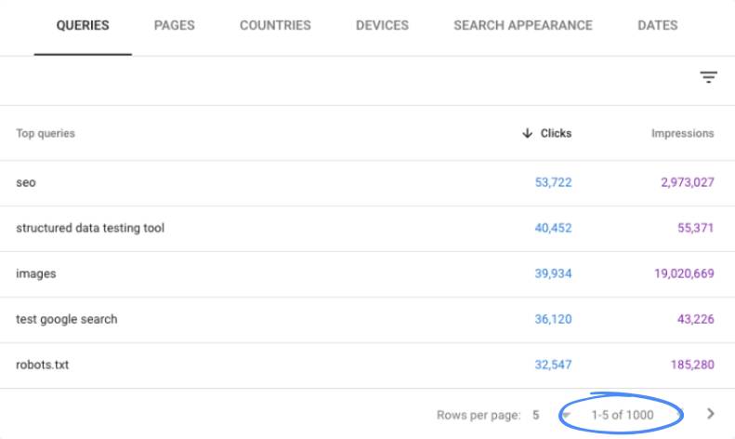The width and height of the screenshot is (735, 439).
Task: Open the "images" query row
Action: (36, 274)
